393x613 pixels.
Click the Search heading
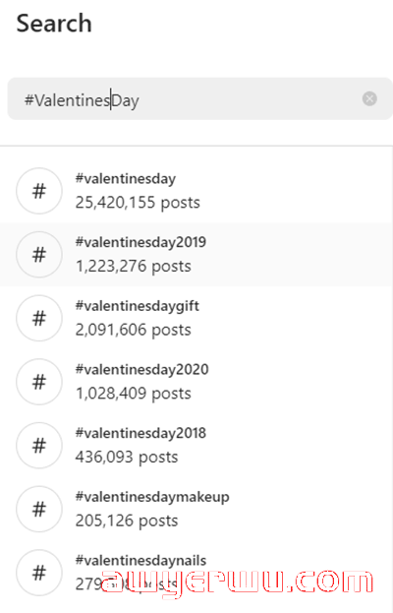(54, 24)
